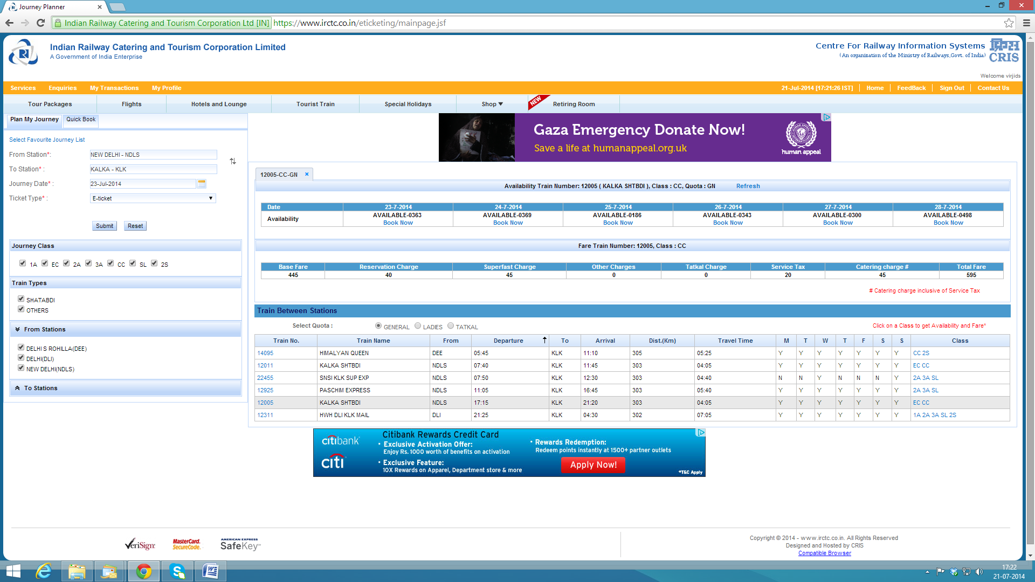Click the Compatible Browser link

click(x=825, y=553)
